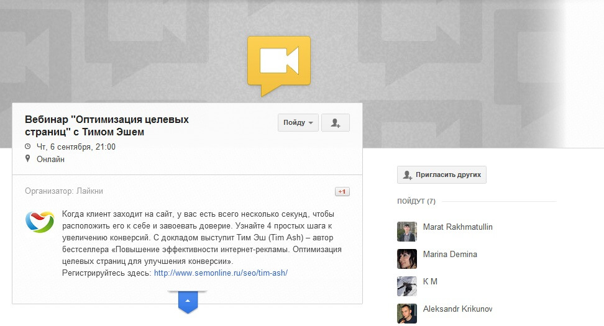The image size is (604, 326).
Task: Open K M's profile avatar
Action: tap(406, 286)
